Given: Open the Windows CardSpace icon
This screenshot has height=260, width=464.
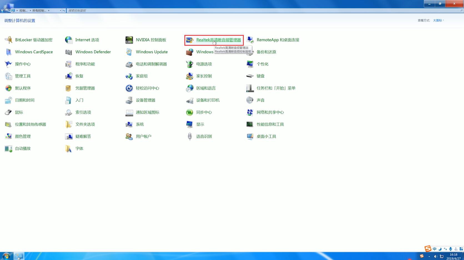Looking at the screenshot, I should coord(9,52).
